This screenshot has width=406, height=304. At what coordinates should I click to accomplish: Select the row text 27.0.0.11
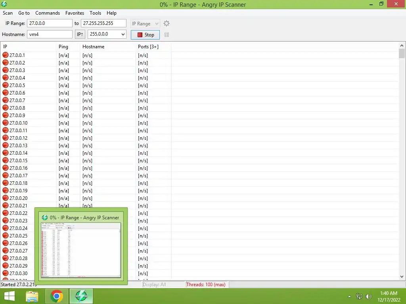[18, 131]
